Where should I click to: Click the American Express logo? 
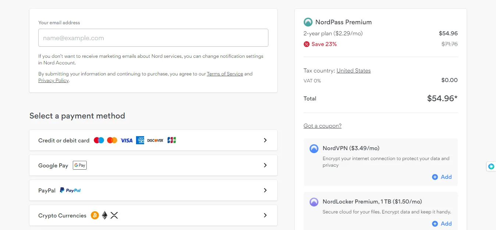click(140, 140)
